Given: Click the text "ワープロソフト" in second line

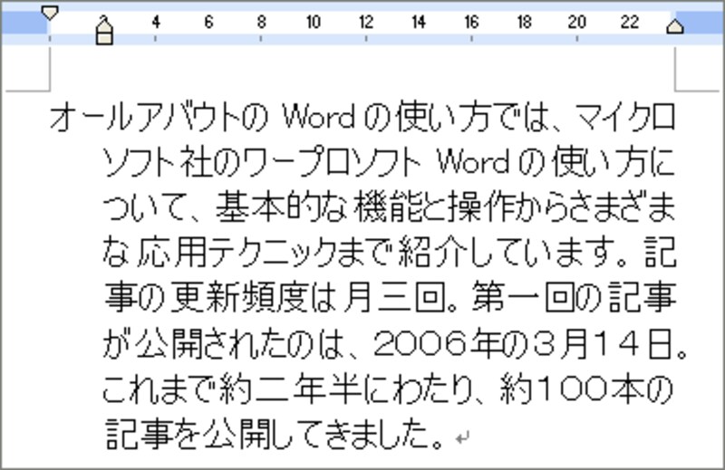Looking at the screenshot, I should point(331,162).
